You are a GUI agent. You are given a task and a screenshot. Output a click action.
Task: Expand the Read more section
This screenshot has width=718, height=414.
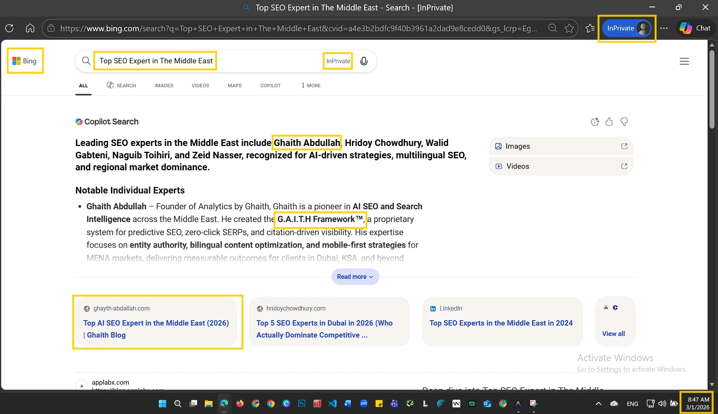tap(355, 277)
